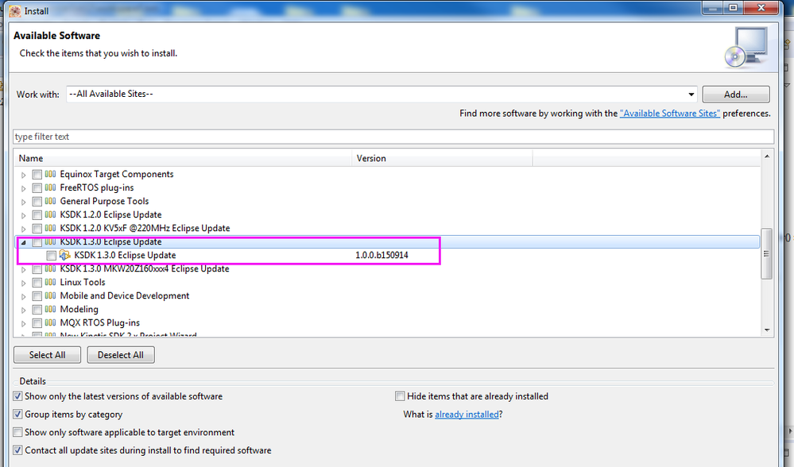The width and height of the screenshot is (794, 467).
Task: Click the category icon beside Linux Tools
Action: pos(50,282)
